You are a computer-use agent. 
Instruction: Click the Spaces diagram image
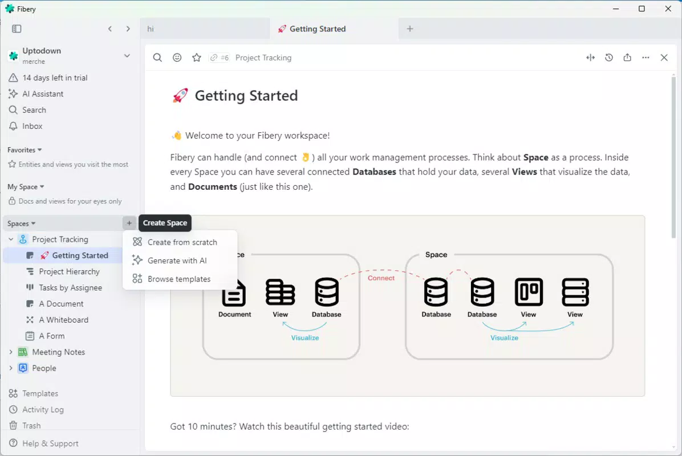[x=407, y=305]
